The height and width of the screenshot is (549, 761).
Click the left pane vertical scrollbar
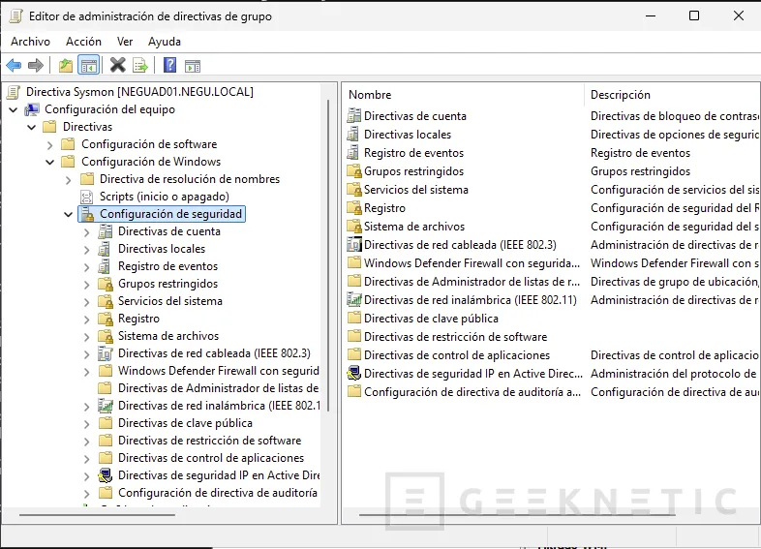pyautogui.click(x=328, y=255)
